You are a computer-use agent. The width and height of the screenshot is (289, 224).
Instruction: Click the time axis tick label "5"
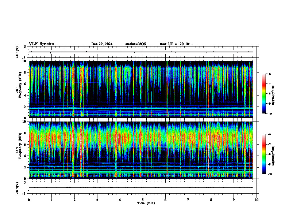pos(143,200)
